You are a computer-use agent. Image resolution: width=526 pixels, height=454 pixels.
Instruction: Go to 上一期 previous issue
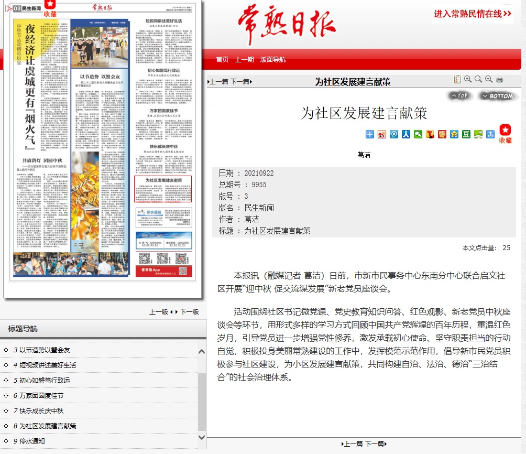244,60
